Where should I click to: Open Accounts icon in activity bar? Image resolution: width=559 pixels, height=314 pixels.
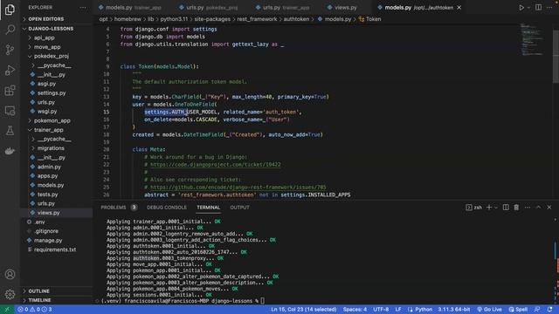tap(10, 274)
